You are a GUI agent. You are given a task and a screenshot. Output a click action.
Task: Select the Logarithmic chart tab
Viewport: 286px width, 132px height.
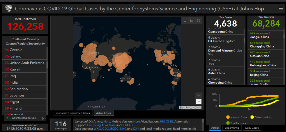[x=232, y=128]
